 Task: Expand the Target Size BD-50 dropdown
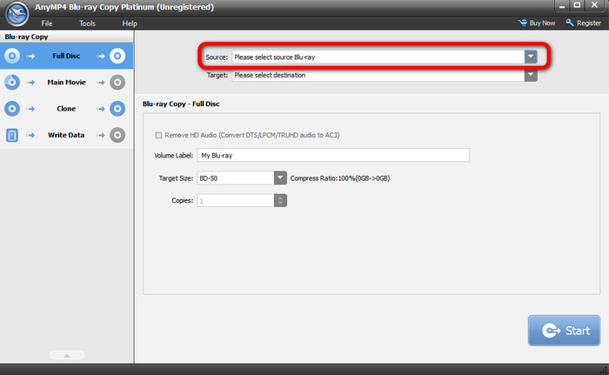point(280,178)
